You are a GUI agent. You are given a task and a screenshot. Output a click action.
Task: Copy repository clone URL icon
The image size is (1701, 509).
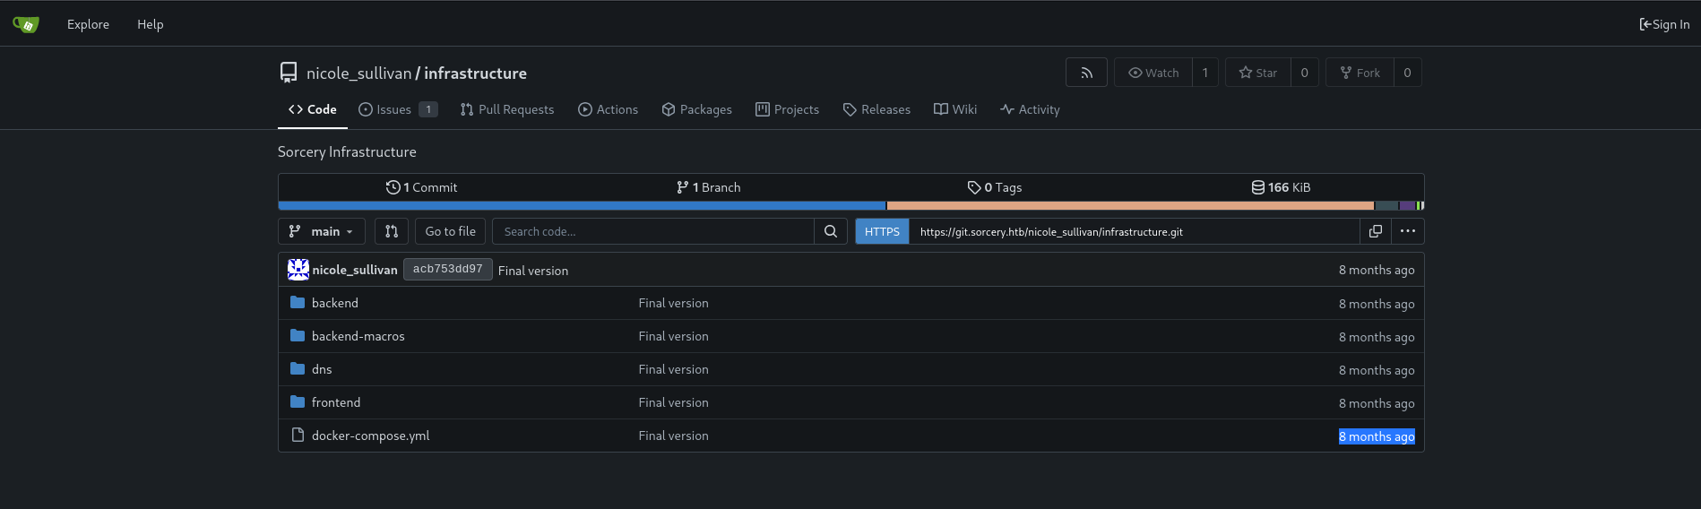(x=1376, y=231)
